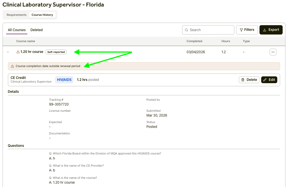The image size is (288, 187).
Task: Click the trash icon on Delete
Action: point(243,80)
